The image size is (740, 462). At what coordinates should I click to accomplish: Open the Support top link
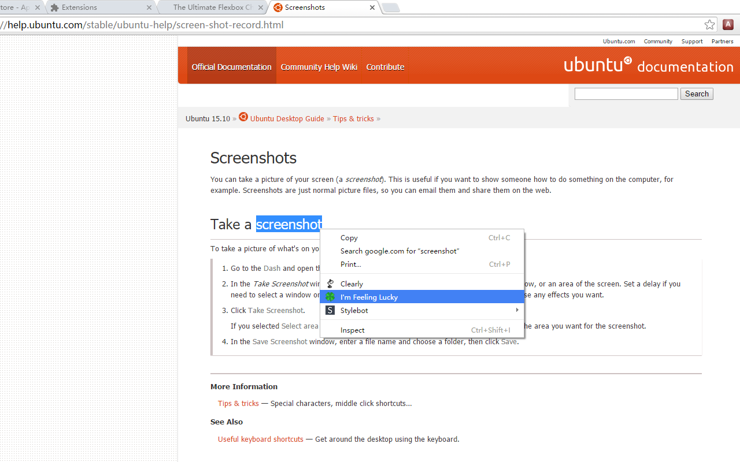692,41
